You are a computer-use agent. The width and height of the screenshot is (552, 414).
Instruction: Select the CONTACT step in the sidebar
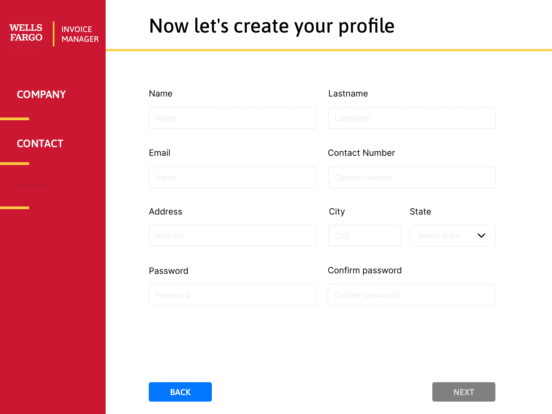tap(40, 144)
